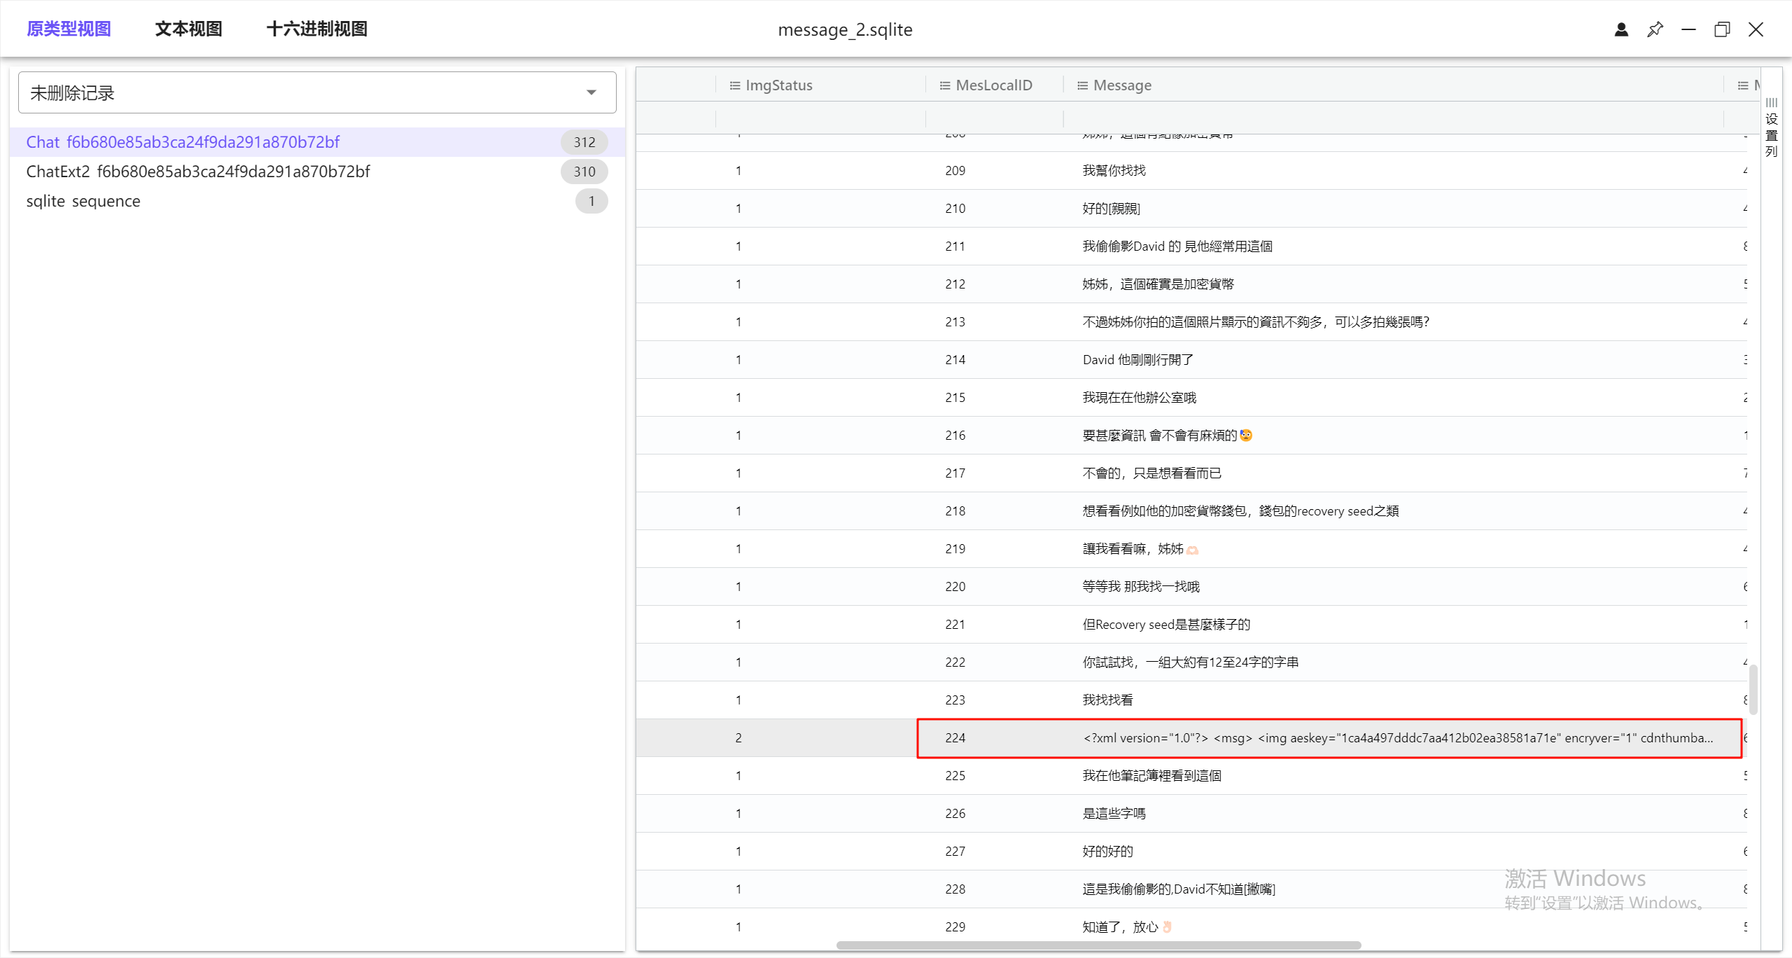1792x958 pixels.
Task: Open ChatExt2_f6b680e85ab3 table
Action: (x=198, y=172)
